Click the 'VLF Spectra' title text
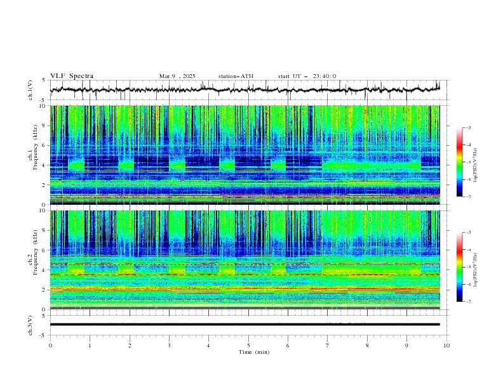 (x=72, y=76)
